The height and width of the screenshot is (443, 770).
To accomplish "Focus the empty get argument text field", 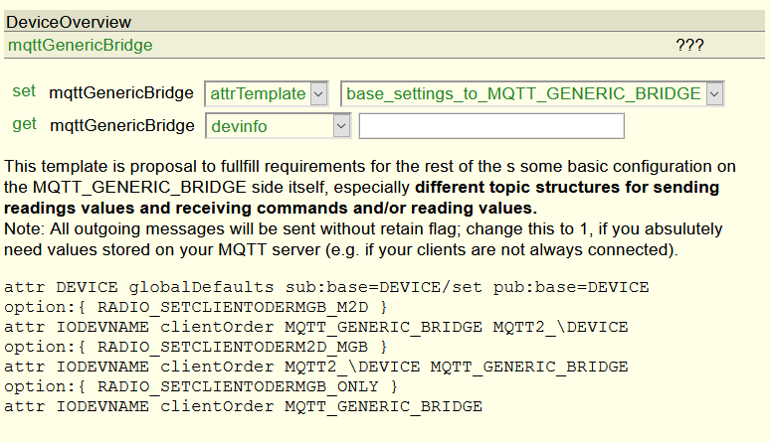I will point(491,126).
